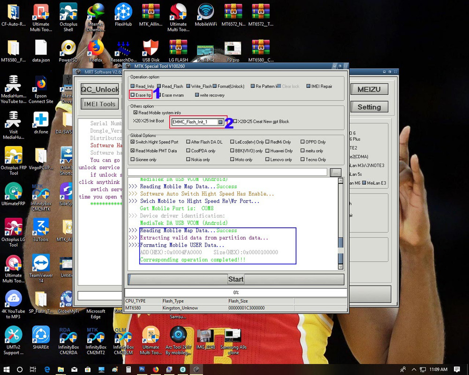The width and height of the screenshot is (469, 375).
Task: Launch the Firefox desktop shortcut
Action: (96, 51)
